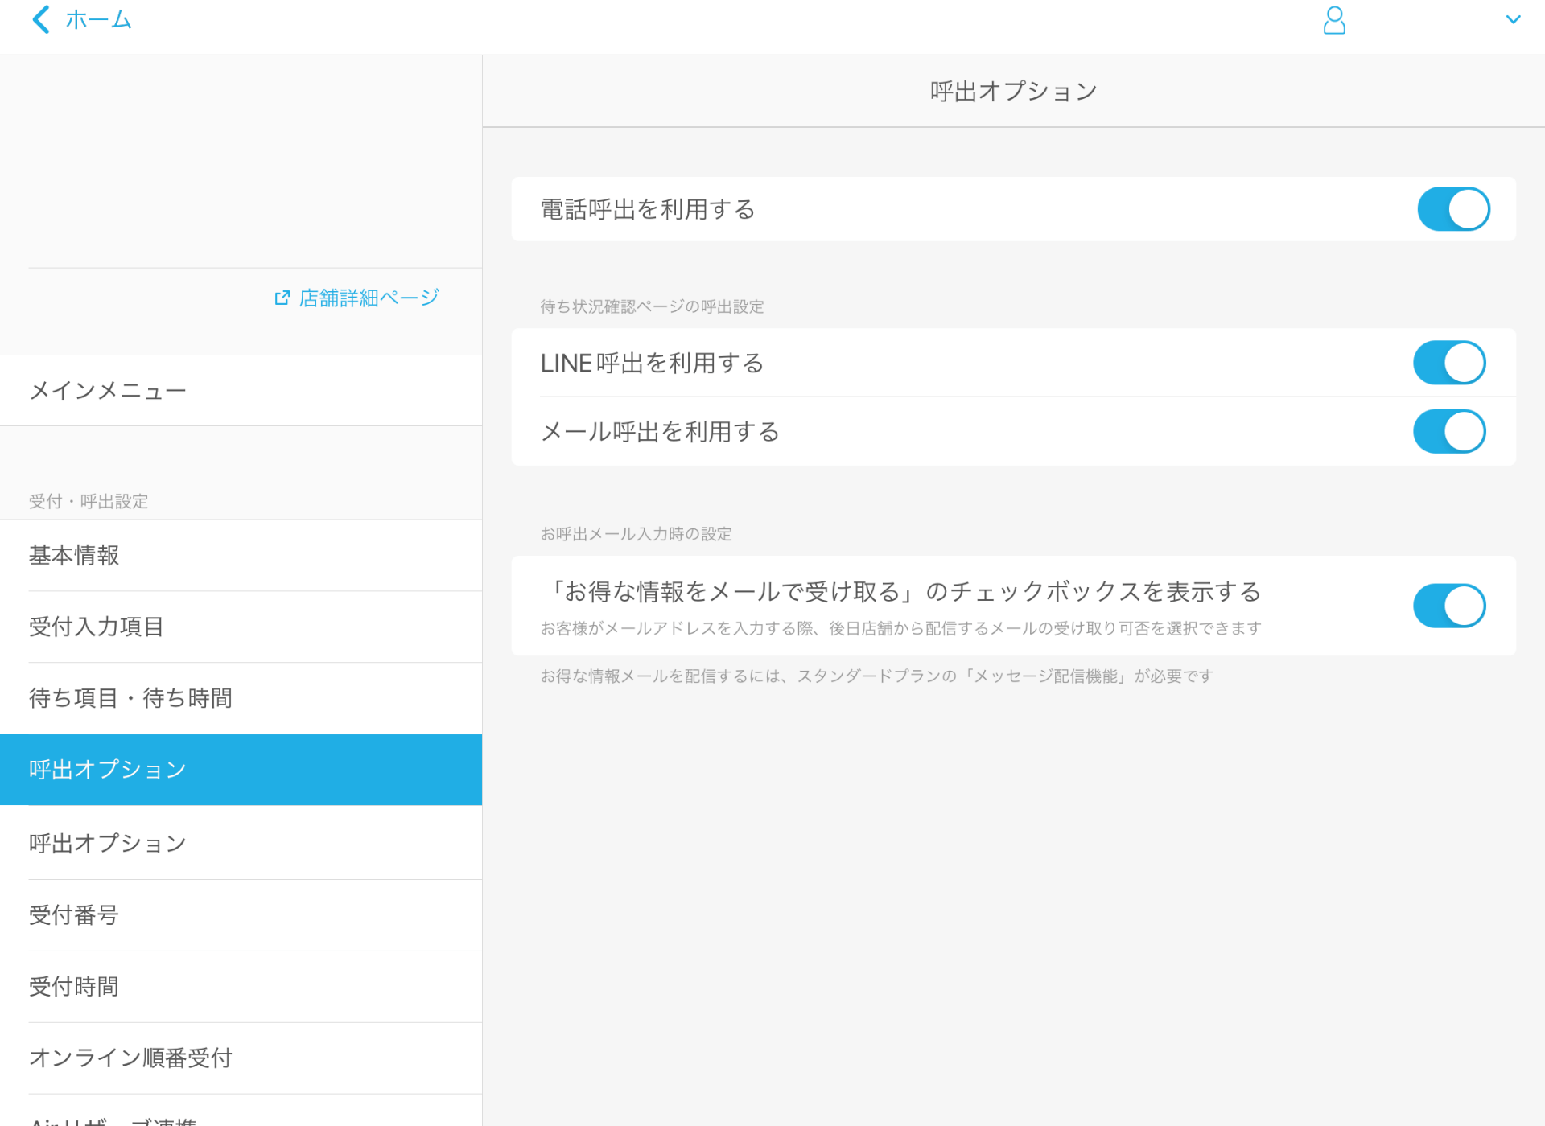Viewport: 1545px width, 1126px height.
Task: Click the back arrow next to ホーム
Action: click(39, 19)
